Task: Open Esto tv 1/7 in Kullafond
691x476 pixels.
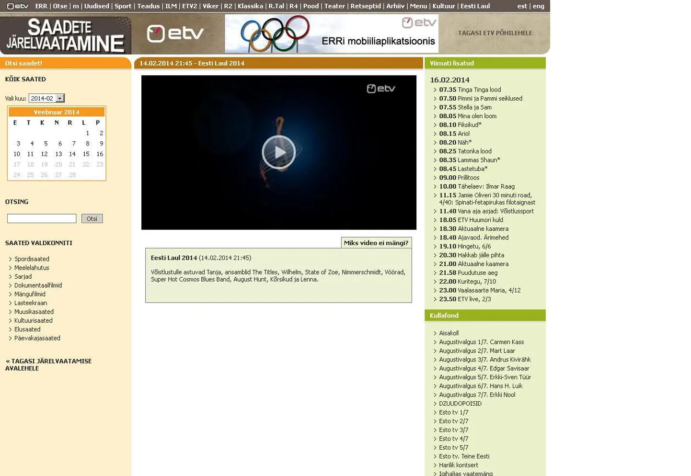Action: pyautogui.click(x=453, y=412)
